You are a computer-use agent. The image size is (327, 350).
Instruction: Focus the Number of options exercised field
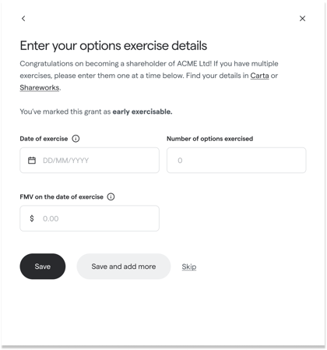pyautogui.click(x=237, y=161)
